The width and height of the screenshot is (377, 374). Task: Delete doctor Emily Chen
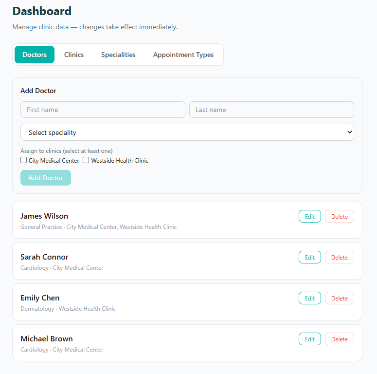(339, 298)
